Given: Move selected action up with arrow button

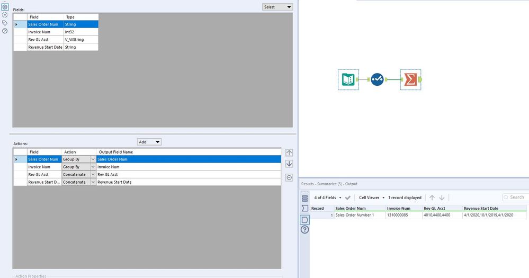Looking at the screenshot, I should (289, 153).
